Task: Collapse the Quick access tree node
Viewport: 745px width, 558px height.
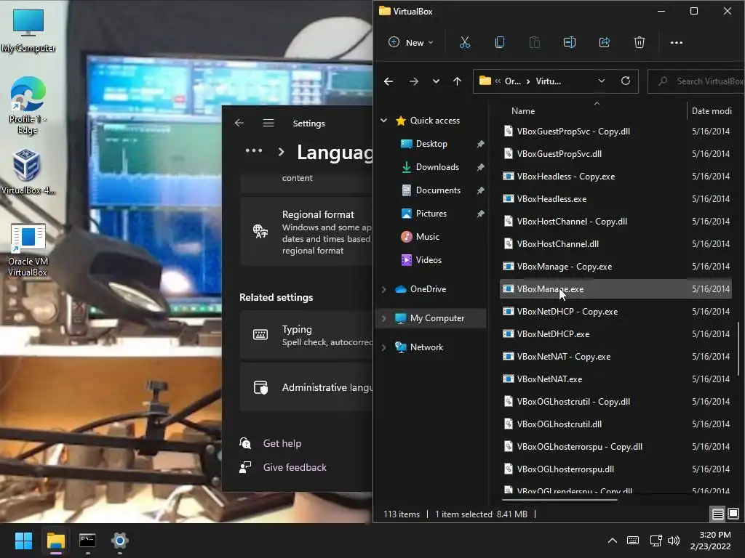Action: coord(384,121)
